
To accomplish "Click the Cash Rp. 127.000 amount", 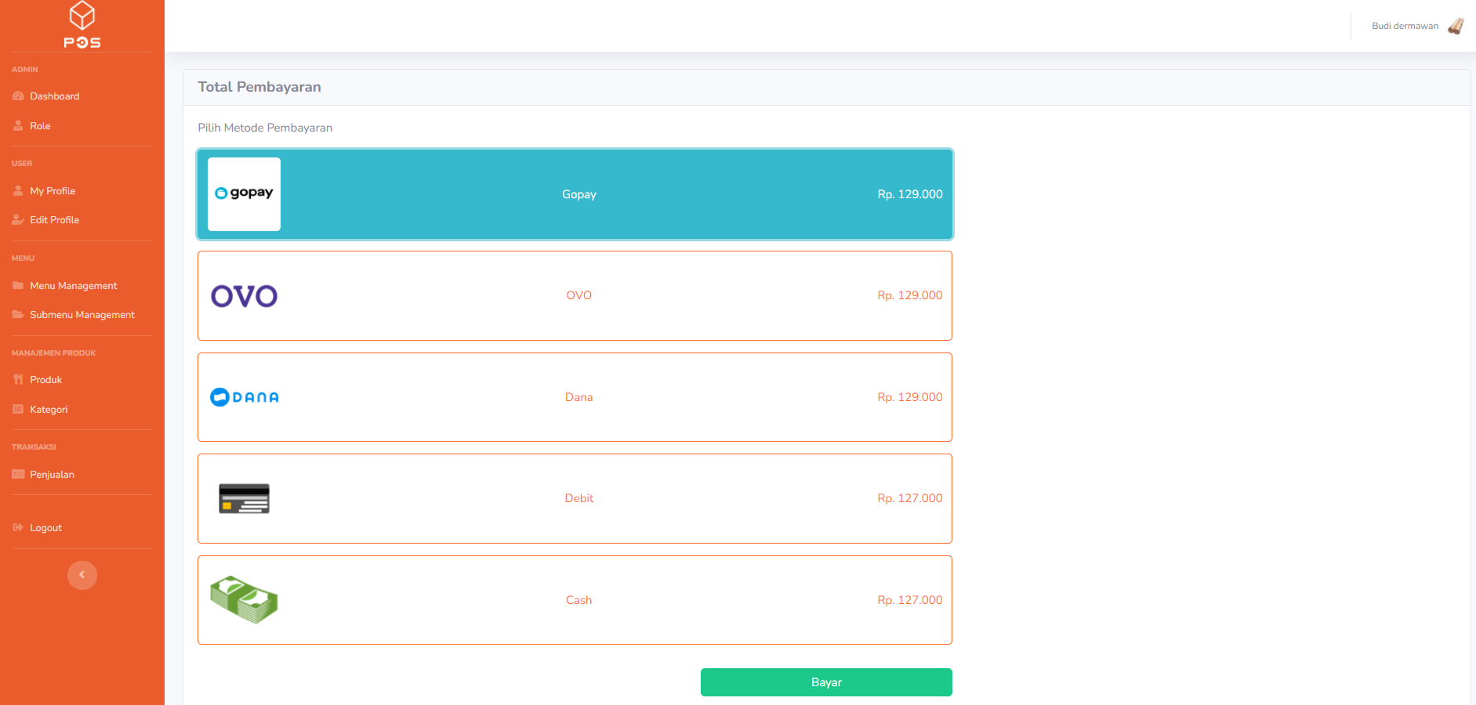I will [910, 600].
